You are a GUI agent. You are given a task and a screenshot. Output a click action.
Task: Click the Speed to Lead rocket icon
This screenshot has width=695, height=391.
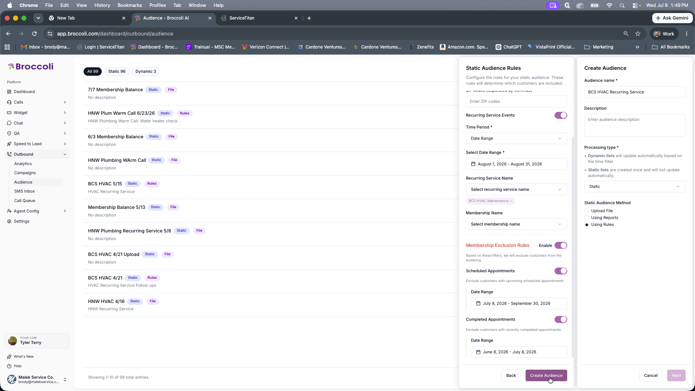click(x=9, y=144)
